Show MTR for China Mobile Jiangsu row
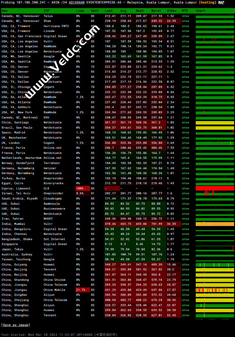The width and height of the screenshot is (235, 337). [186, 290]
